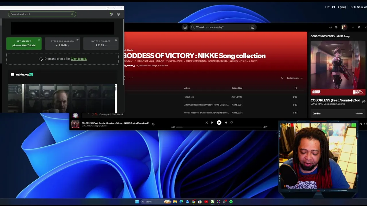Open playlist more options (three dots)
Screen dimensions: 367x206
tap(131, 78)
